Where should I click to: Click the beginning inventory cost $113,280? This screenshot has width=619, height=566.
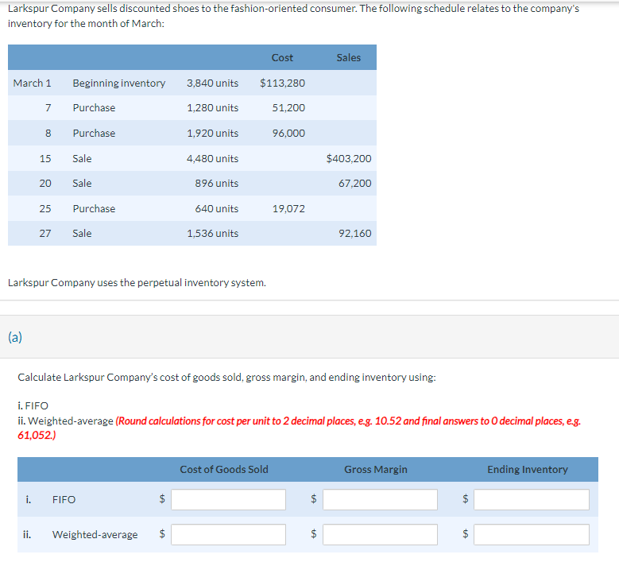pyautogui.click(x=282, y=83)
